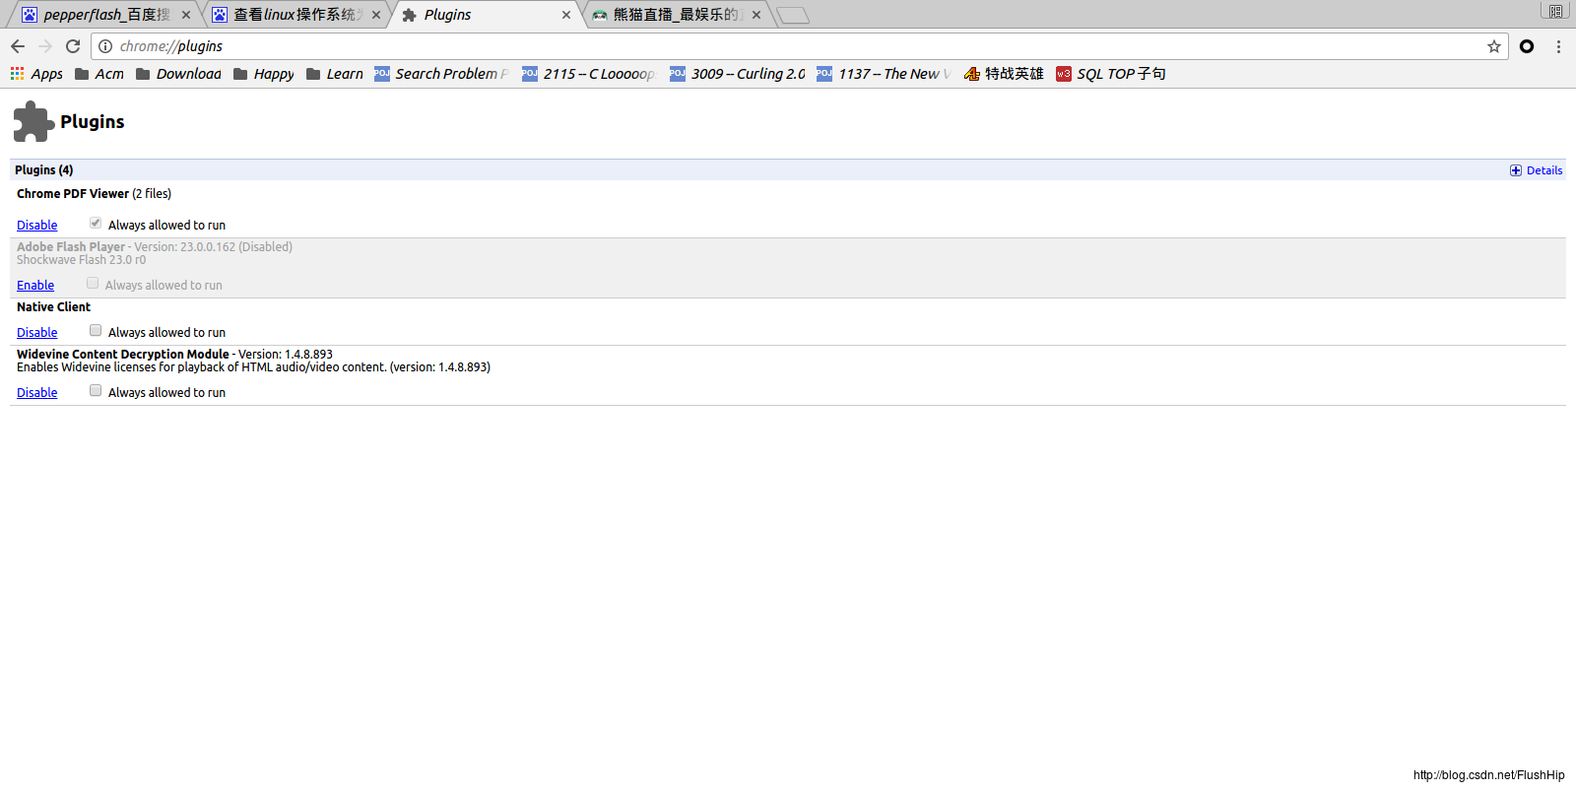Open the Search Problem bookmark
This screenshot has width=1576, height=792.
(x=442, y=74)
